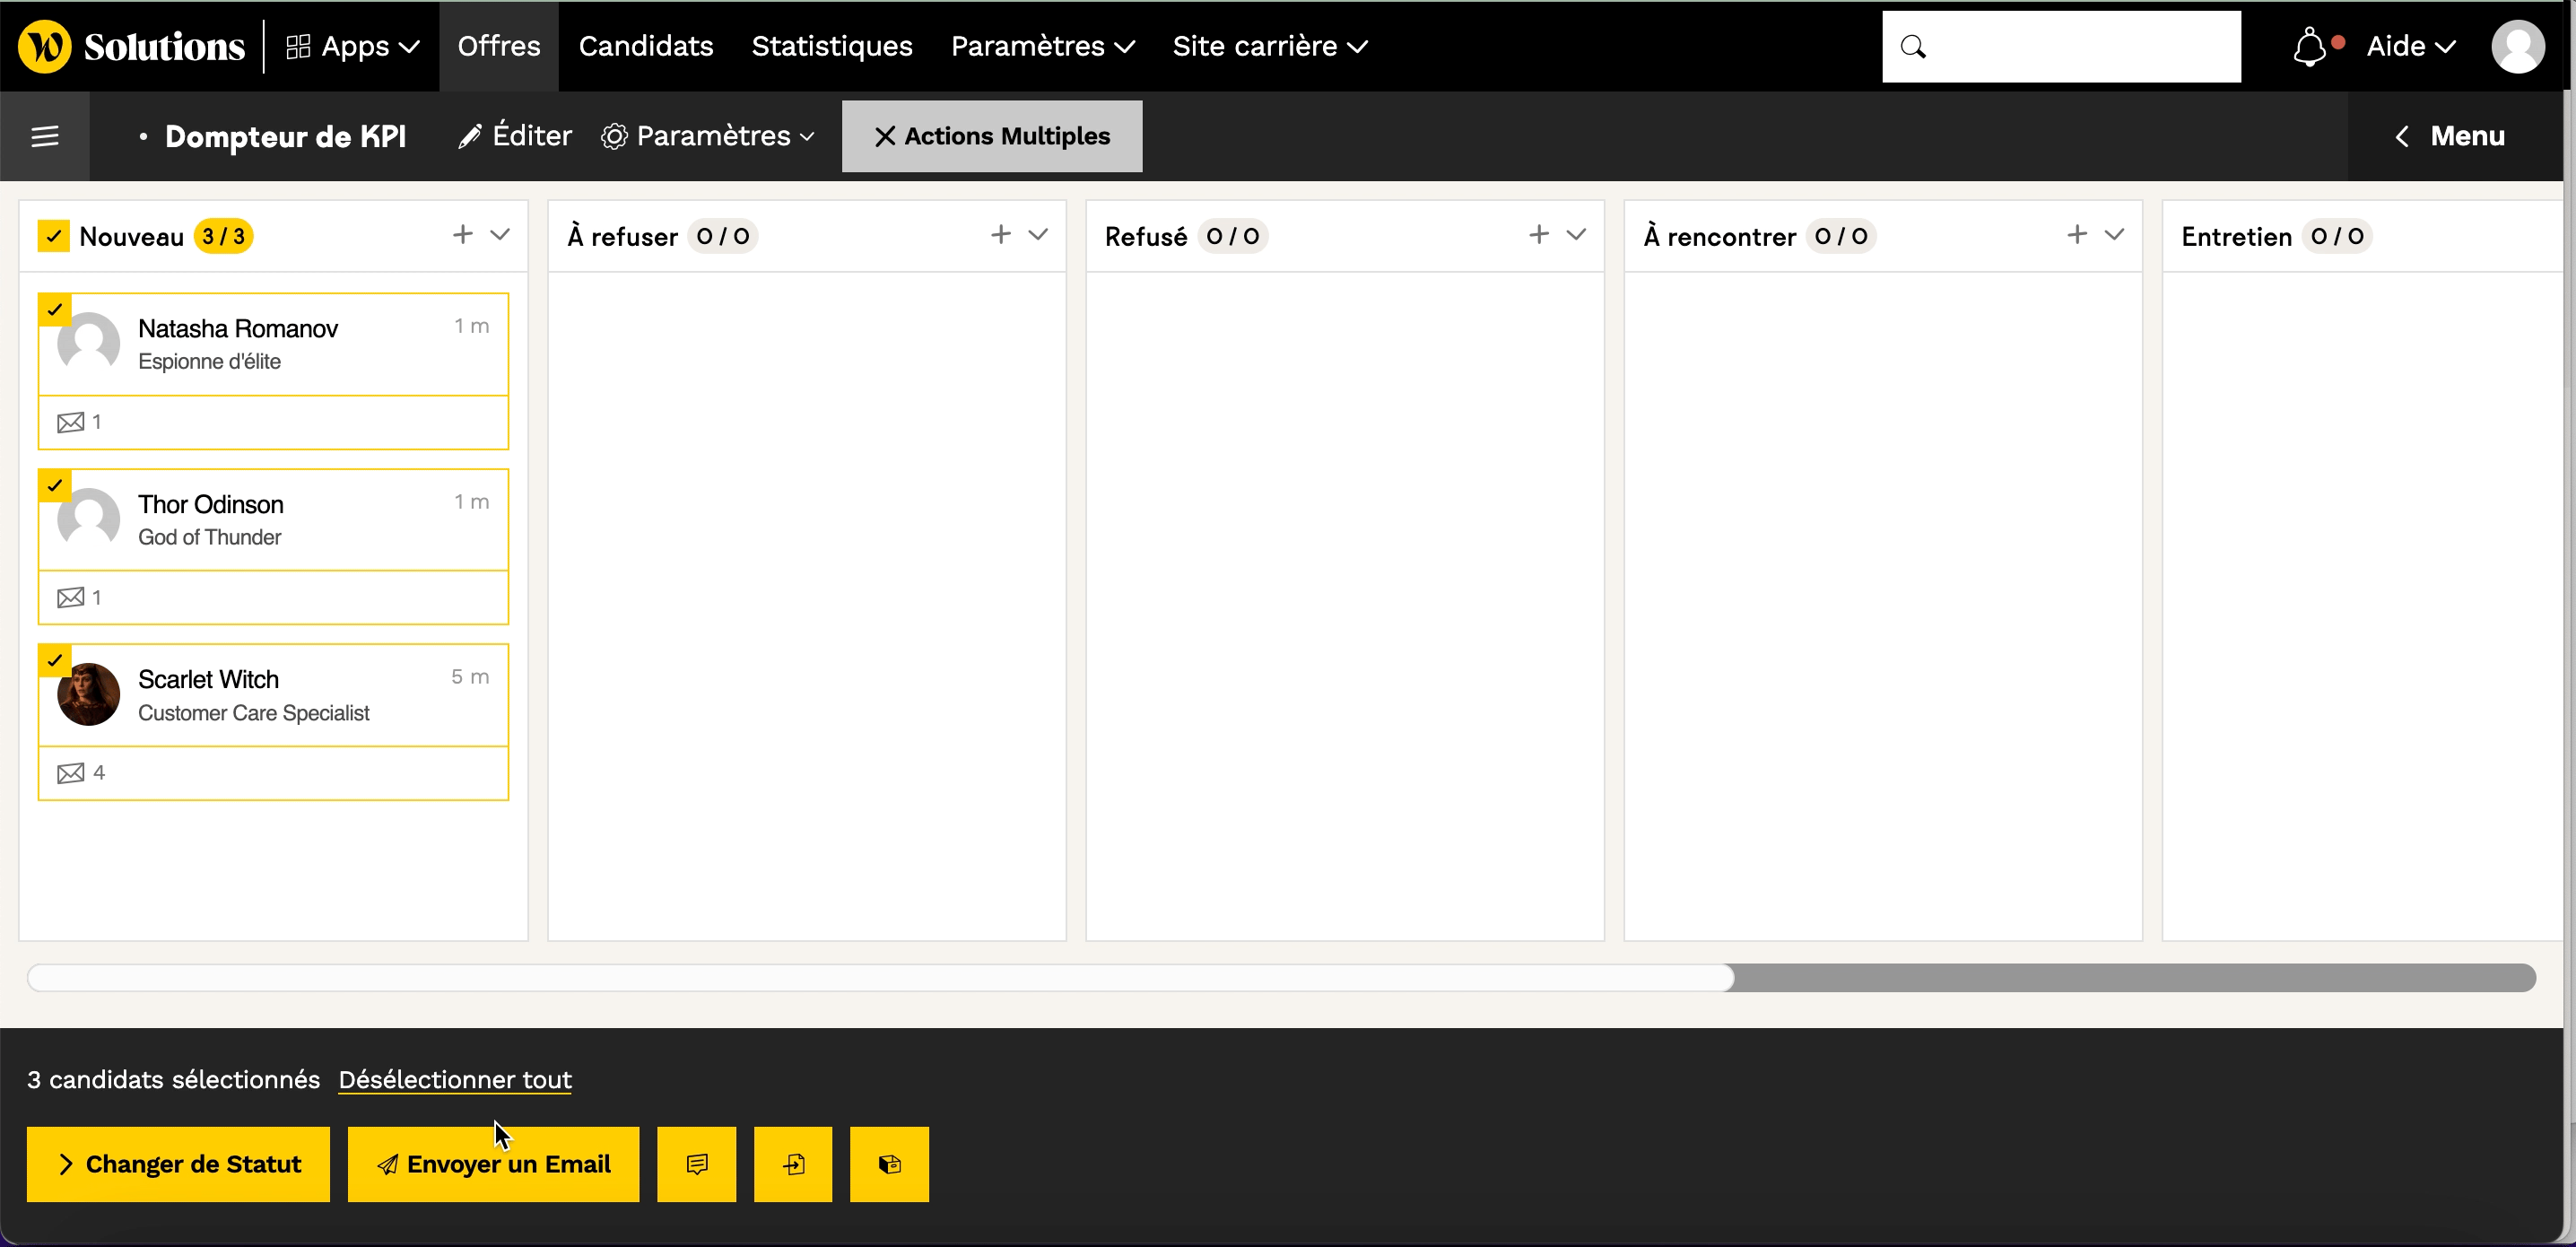Click the hamburger sidebar menu icon
Screen dimensions: 2576x1247
(45, 136)
